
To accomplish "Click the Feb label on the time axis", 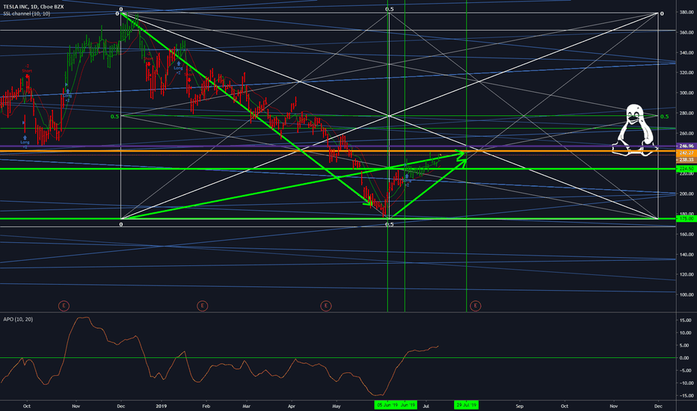I will (x=206, y=406).
